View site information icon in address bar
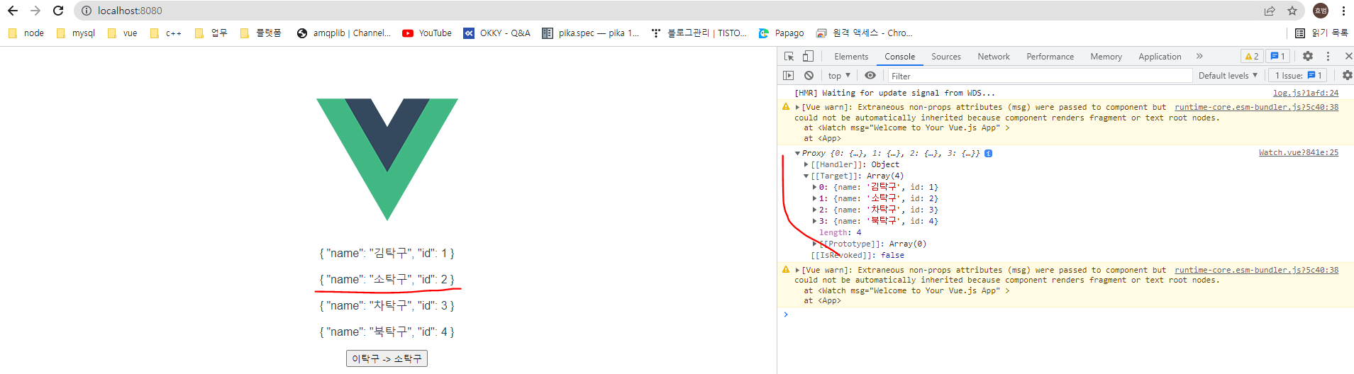Viewport: 1354px width, 374px height. (x=87, y=11)
